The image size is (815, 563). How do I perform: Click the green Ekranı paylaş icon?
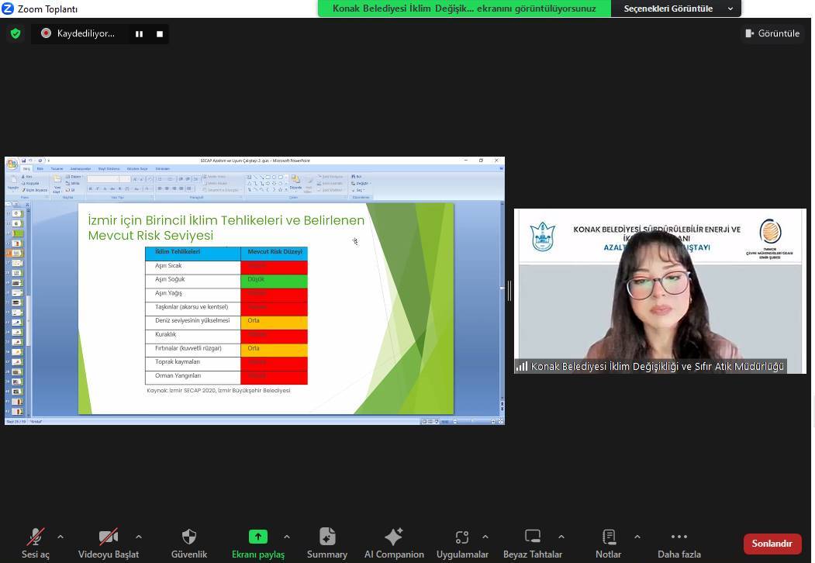257,537
